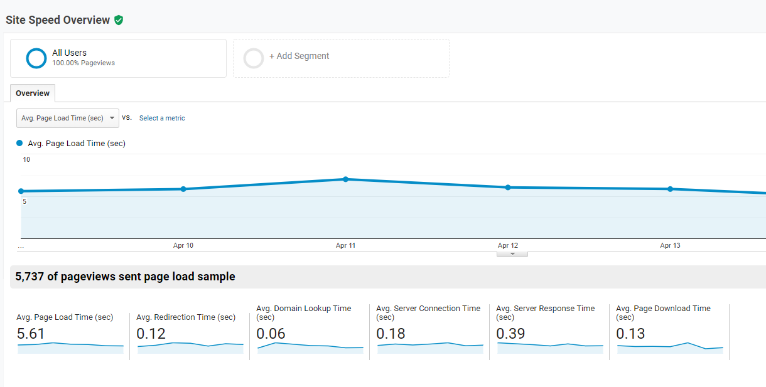Open the Avg. Page Load Time metric dropdown
Image resolution: width=766 pixels, height=387 pixels.
(x=67, y=118)
